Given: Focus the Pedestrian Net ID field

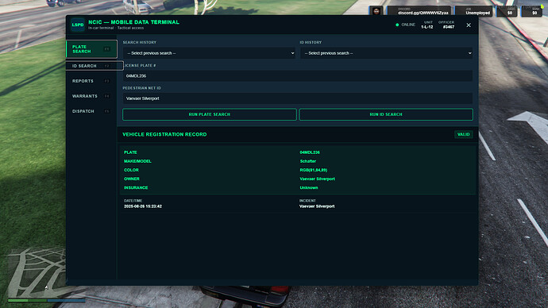Looking at the screenshot, I should coord(298,98).
